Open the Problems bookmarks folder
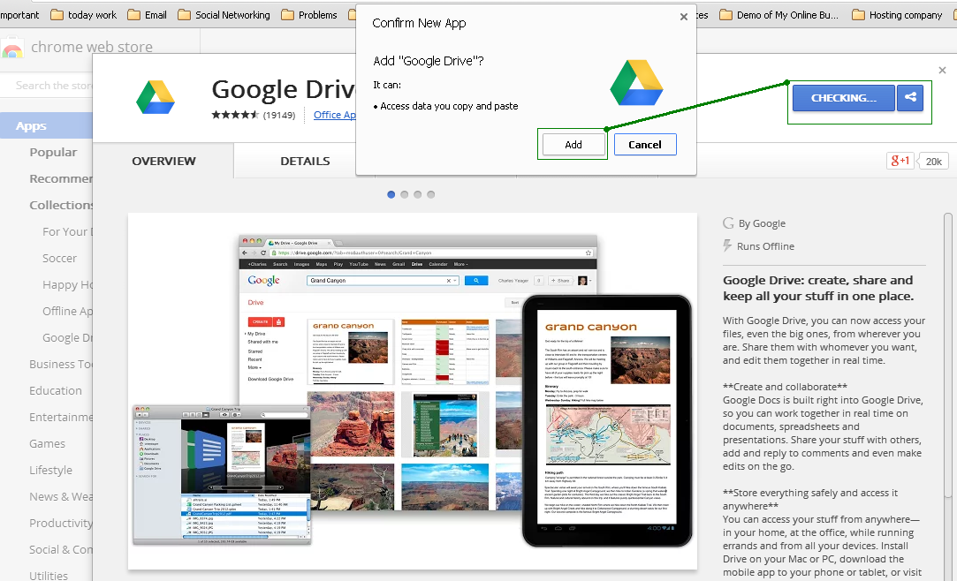Image resolution: width=957 pixels, height=581 pixels. [308, 15]
